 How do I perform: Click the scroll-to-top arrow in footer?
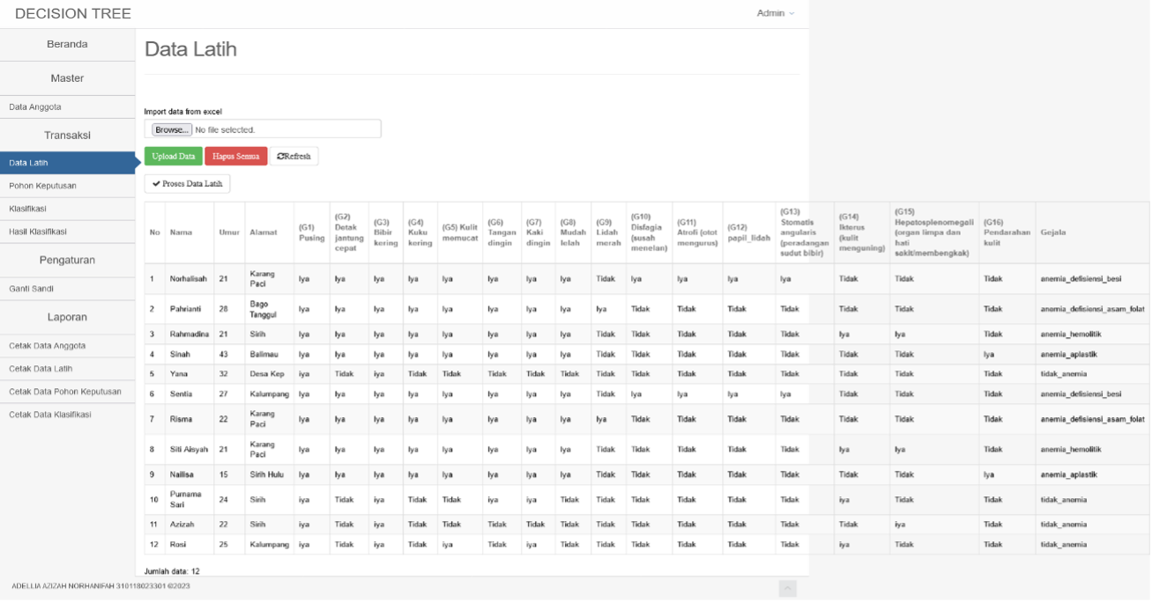[788, 588]
